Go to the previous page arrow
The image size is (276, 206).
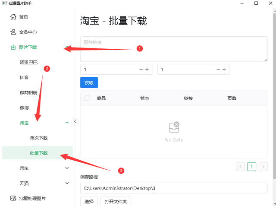[240, 167]
